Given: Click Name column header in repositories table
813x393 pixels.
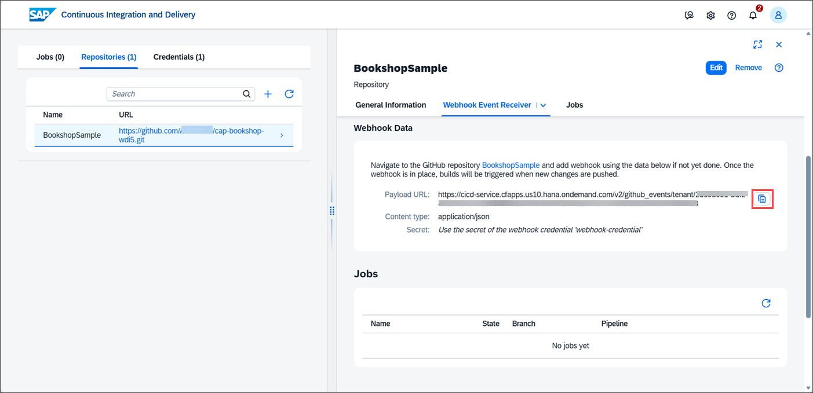Looking at the screenshot, I should click(53, 115).
